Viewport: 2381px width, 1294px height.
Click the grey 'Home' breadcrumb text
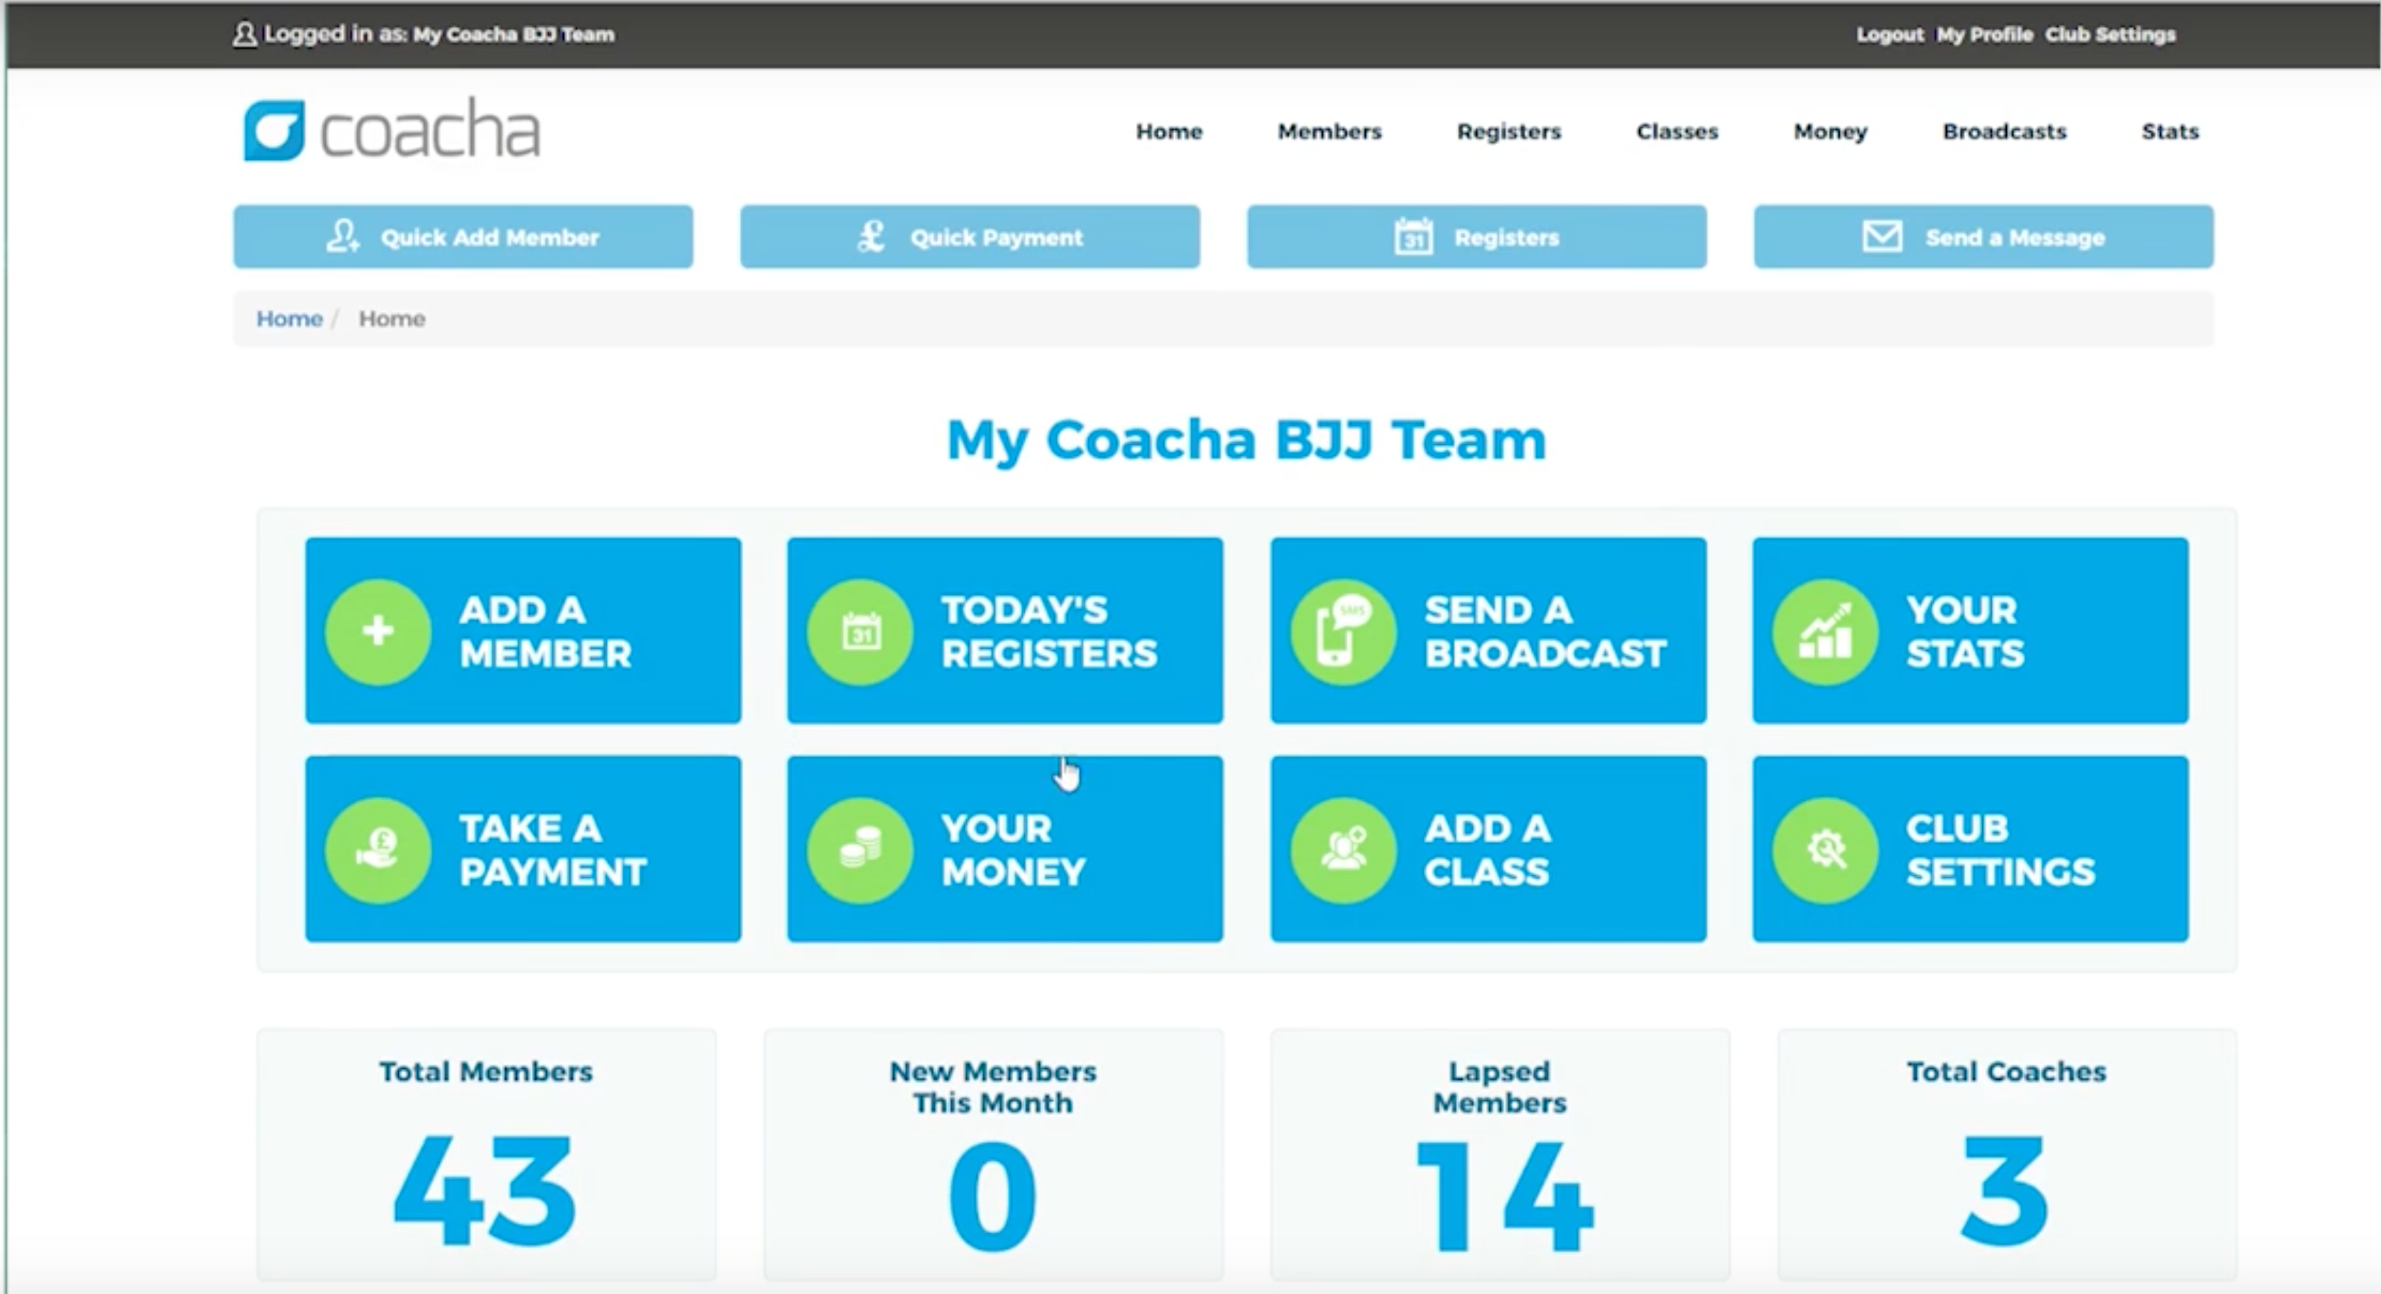[392, 319]
